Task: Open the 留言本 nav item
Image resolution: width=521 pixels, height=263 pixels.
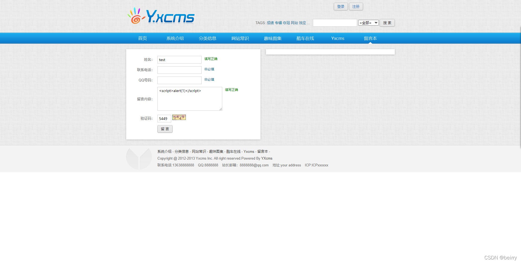Action: (370, 38)
